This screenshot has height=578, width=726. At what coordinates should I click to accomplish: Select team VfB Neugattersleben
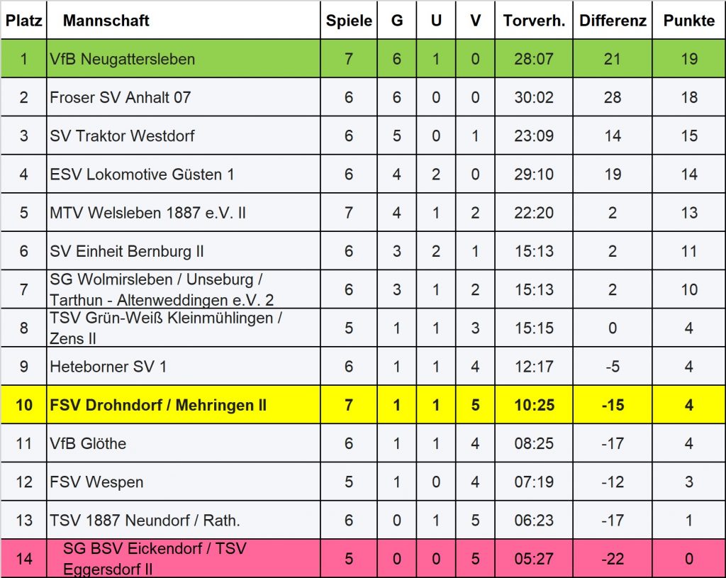coord(122,59)
